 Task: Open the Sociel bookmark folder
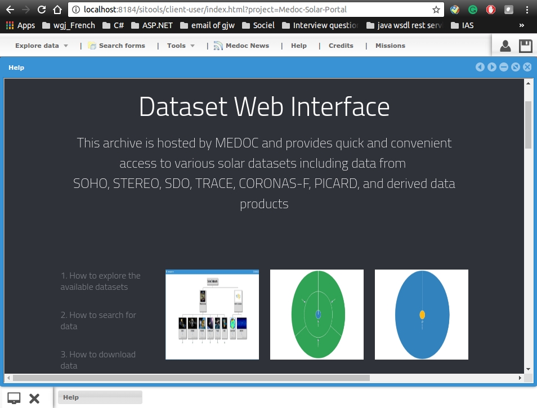[x=258, y=25]
